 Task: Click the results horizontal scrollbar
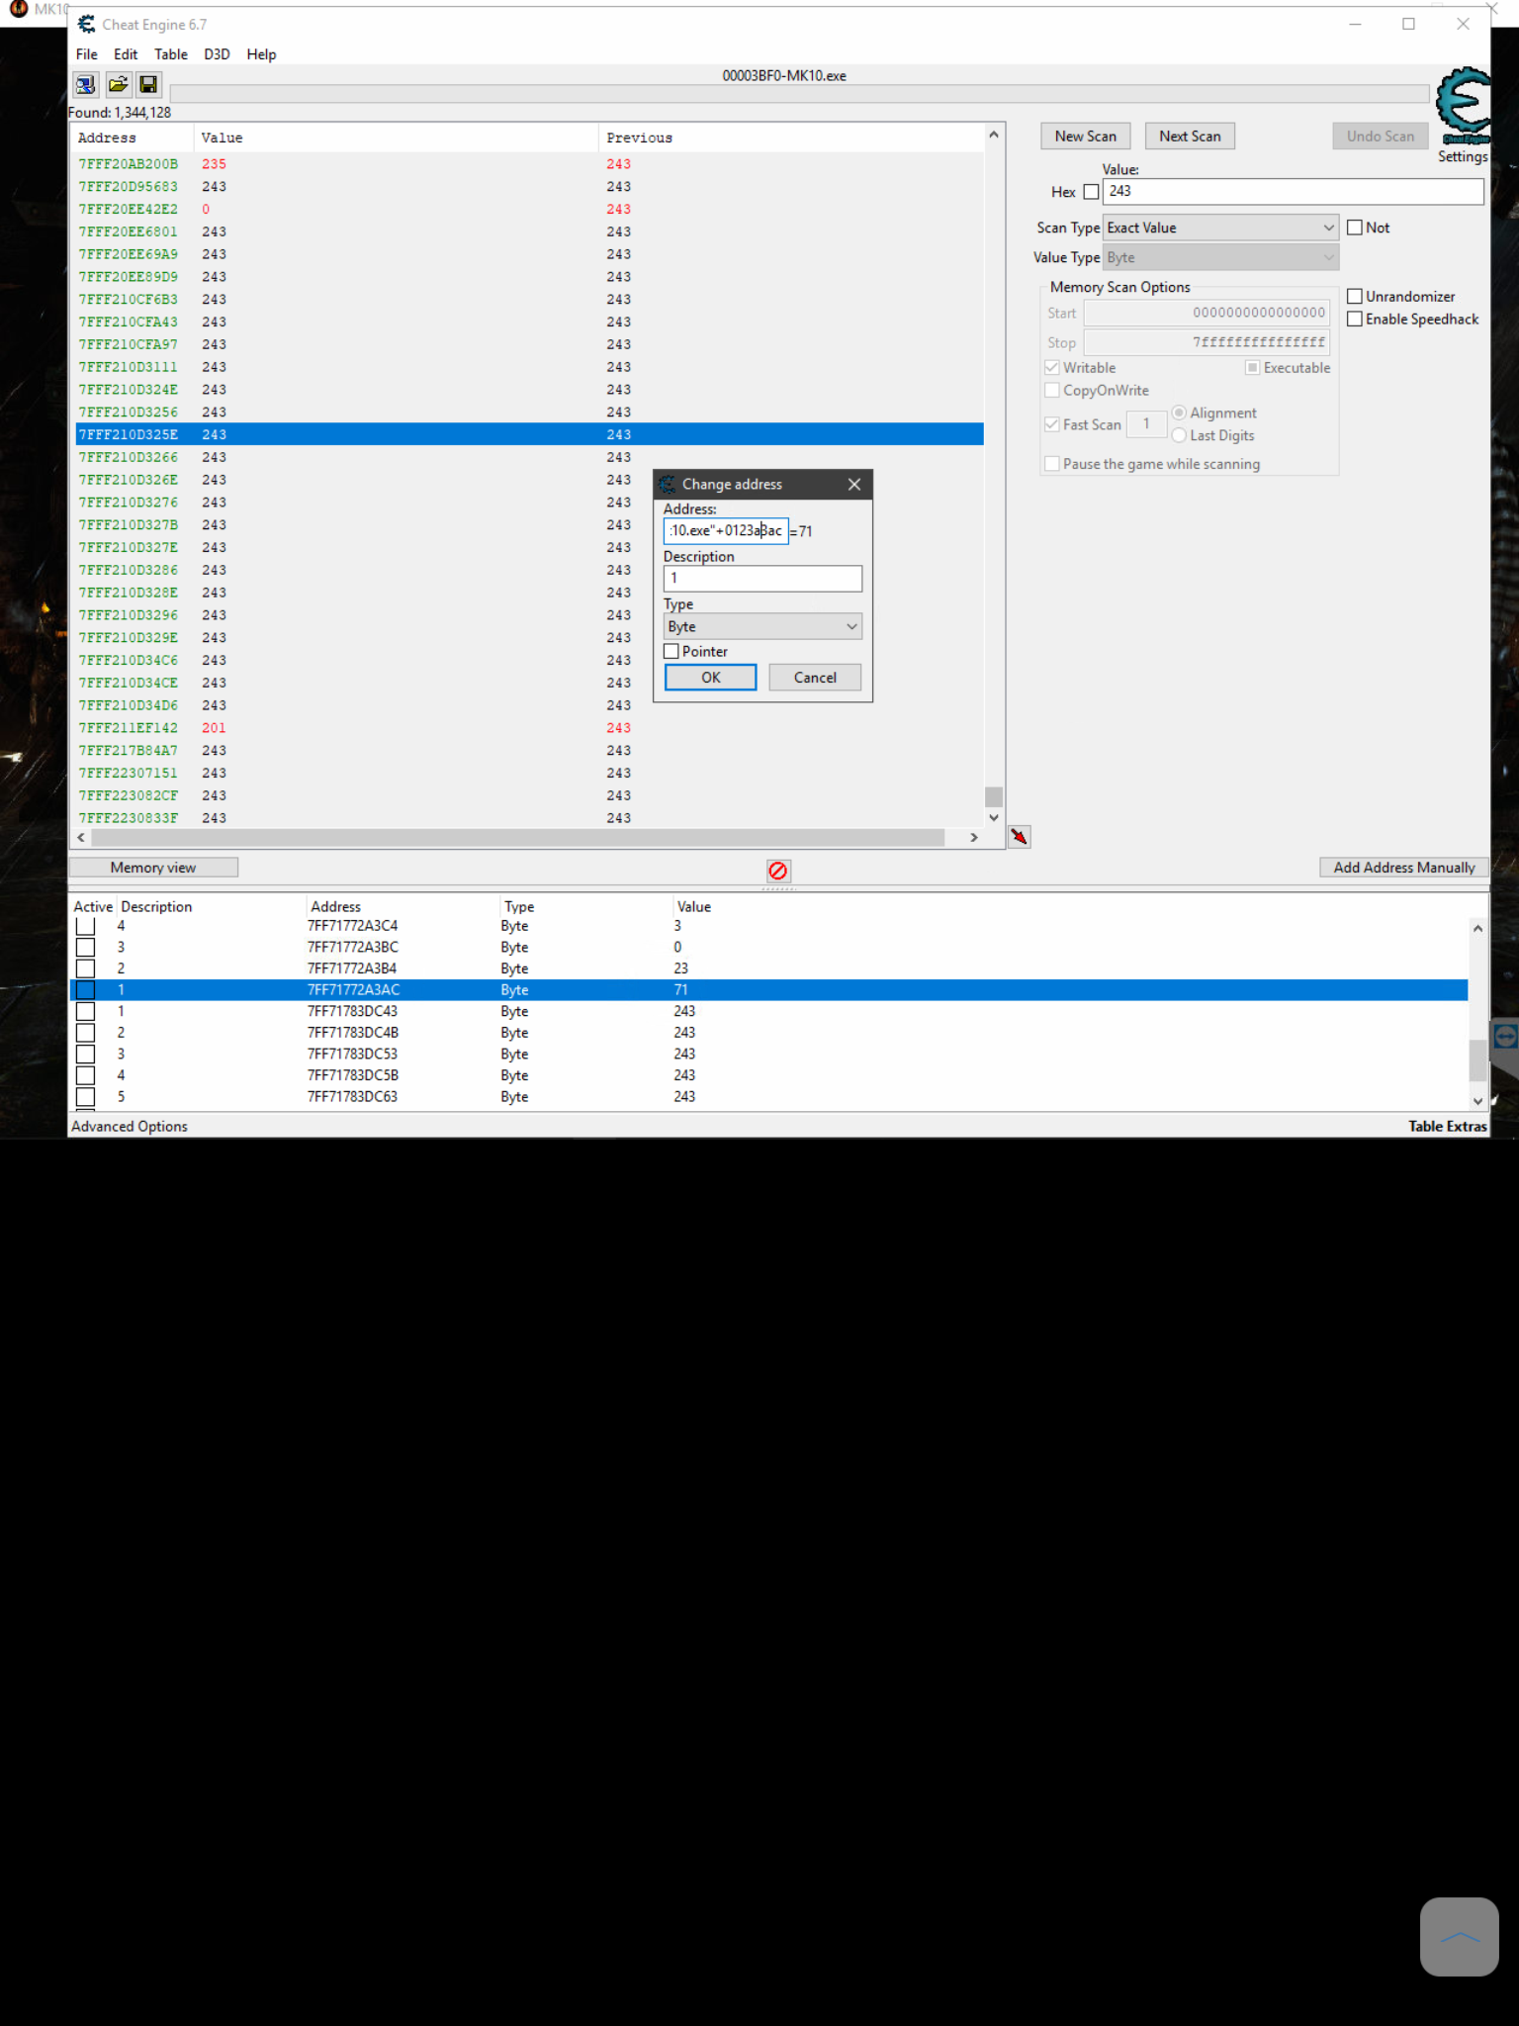coord(517,838)
